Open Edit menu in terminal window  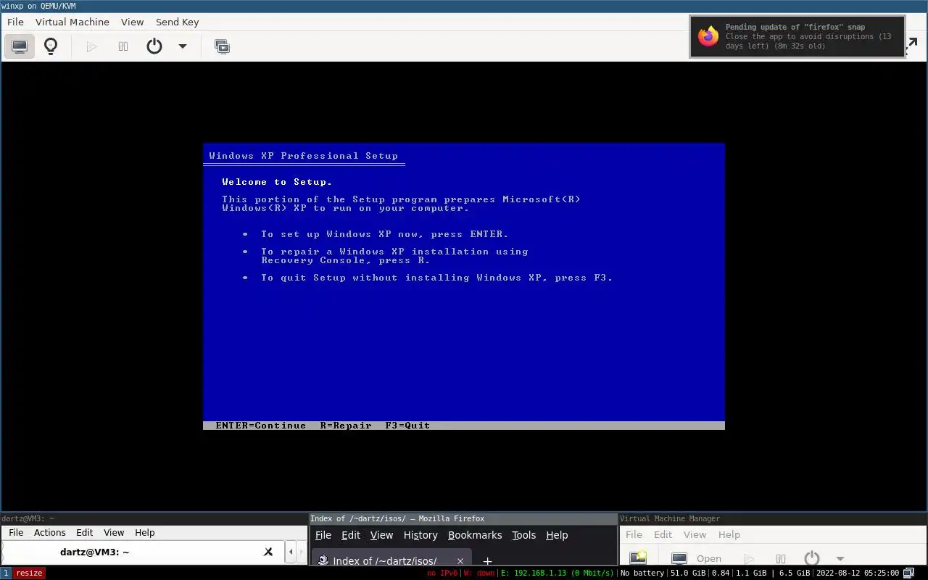pos(85,532)
